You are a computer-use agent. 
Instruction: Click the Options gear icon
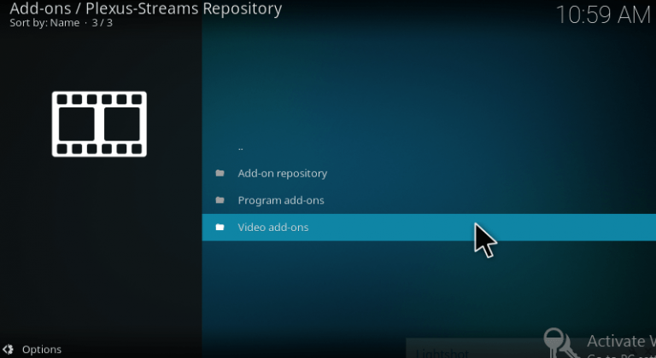click(x=8, y=349)
